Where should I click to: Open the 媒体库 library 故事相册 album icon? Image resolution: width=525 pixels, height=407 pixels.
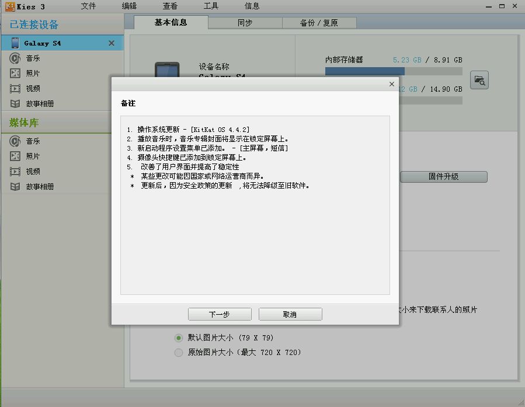(x=15, y=187)
